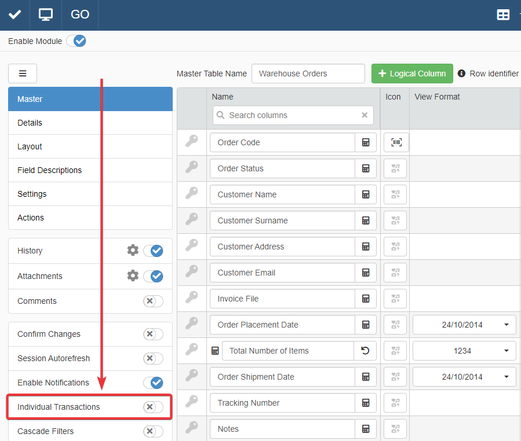Click the table grid icon in top right
The height and width of the screenshot is (441, 521).
[503, 15]
